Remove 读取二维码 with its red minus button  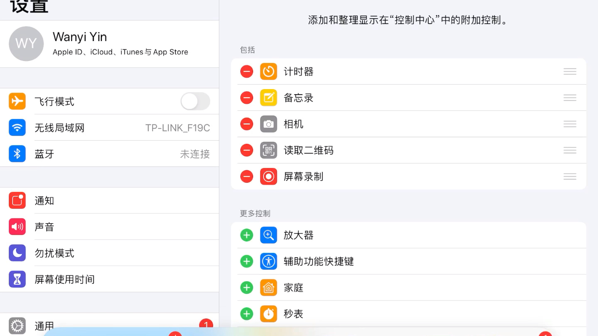point(247,150)
